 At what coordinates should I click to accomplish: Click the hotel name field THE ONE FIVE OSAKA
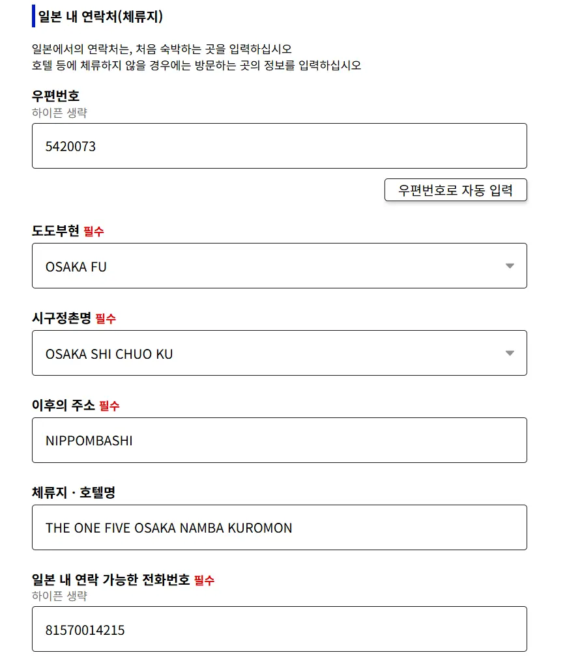click(280, 527)
